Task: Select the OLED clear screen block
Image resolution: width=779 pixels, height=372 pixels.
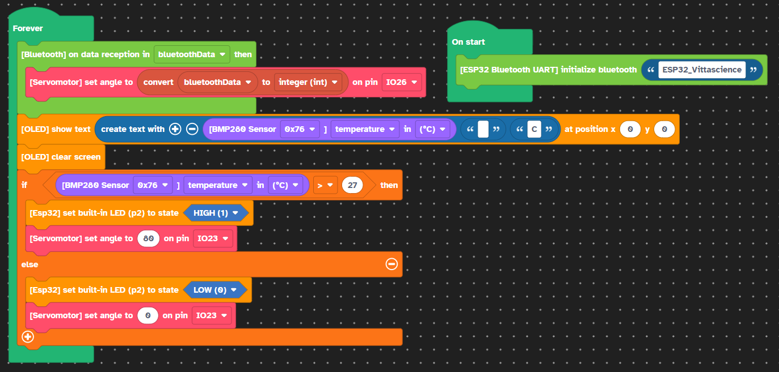Action: pyautogui.click(x=61, y=157)
